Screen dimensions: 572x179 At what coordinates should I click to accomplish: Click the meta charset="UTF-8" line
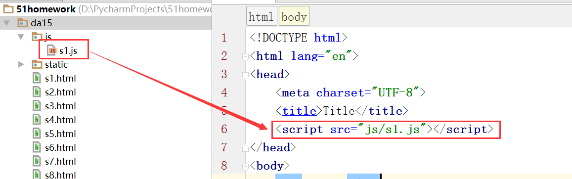pos(351,92)
